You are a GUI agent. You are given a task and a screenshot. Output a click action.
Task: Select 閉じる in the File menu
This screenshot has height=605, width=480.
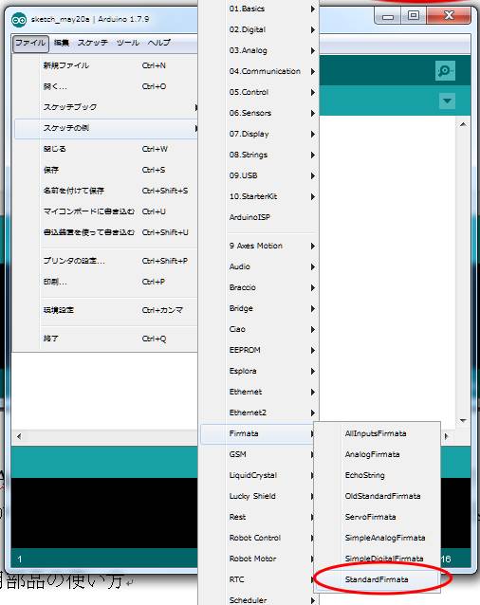pos(105,149)
